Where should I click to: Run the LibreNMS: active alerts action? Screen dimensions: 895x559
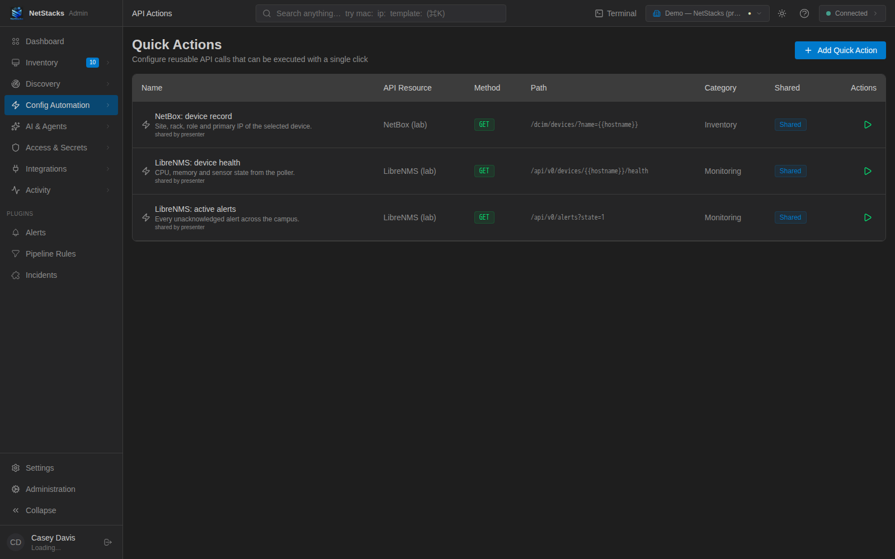[868, 217]
